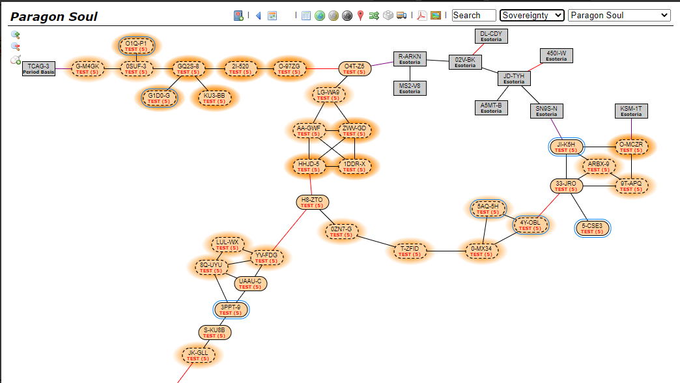
Task: Click the green globe icon
Action: 320,16
